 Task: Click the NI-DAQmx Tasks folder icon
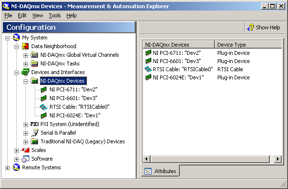34,63
